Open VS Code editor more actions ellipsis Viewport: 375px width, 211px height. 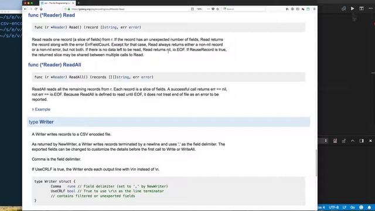click(x=370, y=8)
